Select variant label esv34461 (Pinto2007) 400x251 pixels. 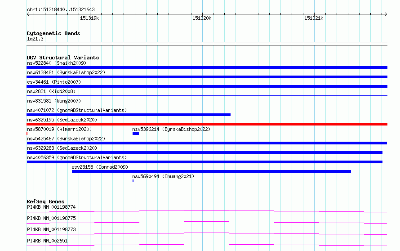[x=54, y=82]
